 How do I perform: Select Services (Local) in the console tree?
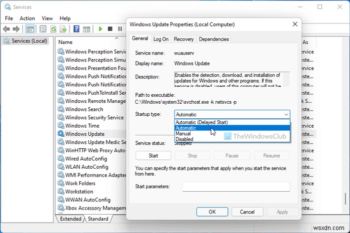(x=25, y=41)
